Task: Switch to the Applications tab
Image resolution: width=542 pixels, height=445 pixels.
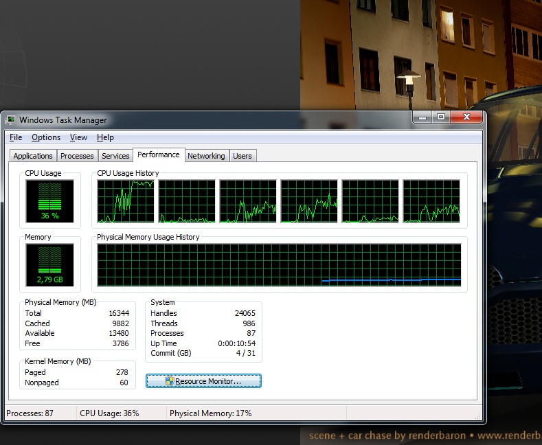Action: [x=33, y=156]
